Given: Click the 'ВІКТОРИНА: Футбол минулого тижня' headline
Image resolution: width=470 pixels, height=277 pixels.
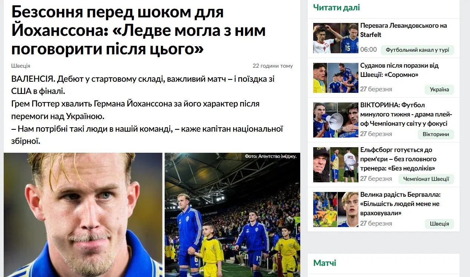Looking at the screenshot, I should (406, 114).
